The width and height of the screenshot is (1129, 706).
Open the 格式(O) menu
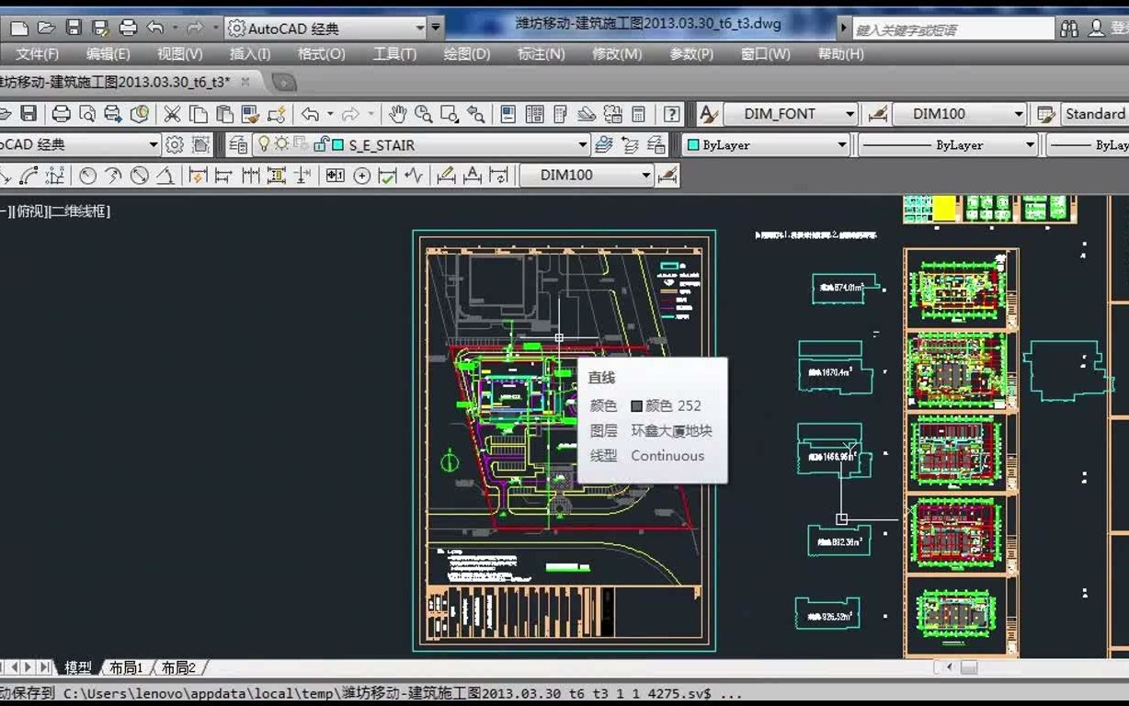[321, 54]
